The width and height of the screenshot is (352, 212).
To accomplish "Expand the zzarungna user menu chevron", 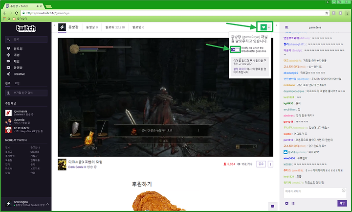I will (x=47, y=204).
